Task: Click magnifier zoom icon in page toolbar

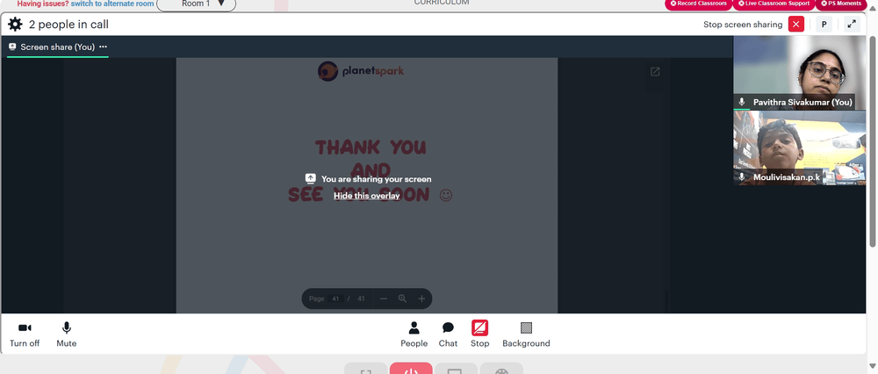Action: click(x=403, y=298)
